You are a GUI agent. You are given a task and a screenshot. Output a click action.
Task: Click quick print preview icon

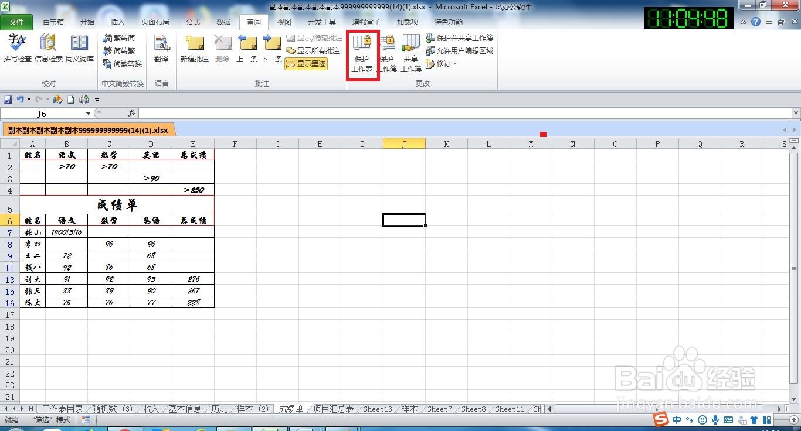pyautogui.click(x=84, y=100)
